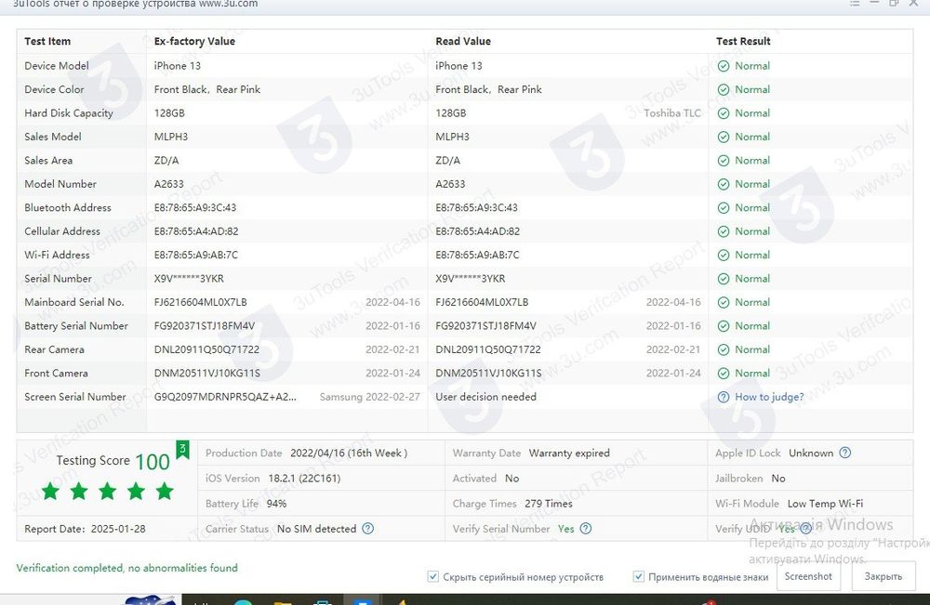930x605 pixels.
Task: Click the question mark icon beside How to judge
Action: (723, 398)
